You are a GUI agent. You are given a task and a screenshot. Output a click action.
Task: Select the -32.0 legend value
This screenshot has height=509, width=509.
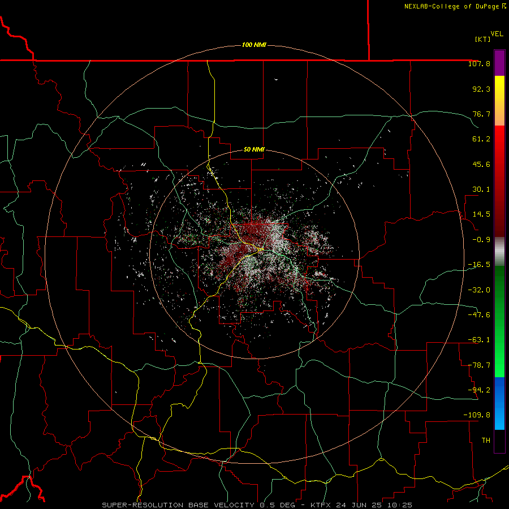(x=479, y=290)
